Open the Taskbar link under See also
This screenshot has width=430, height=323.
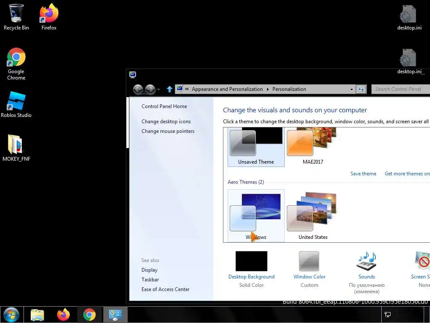click(150, 280)
